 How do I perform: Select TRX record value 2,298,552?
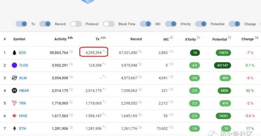pos(129,103)
